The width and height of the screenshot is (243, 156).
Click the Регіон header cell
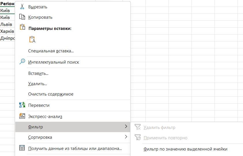[x=7, y=3]
